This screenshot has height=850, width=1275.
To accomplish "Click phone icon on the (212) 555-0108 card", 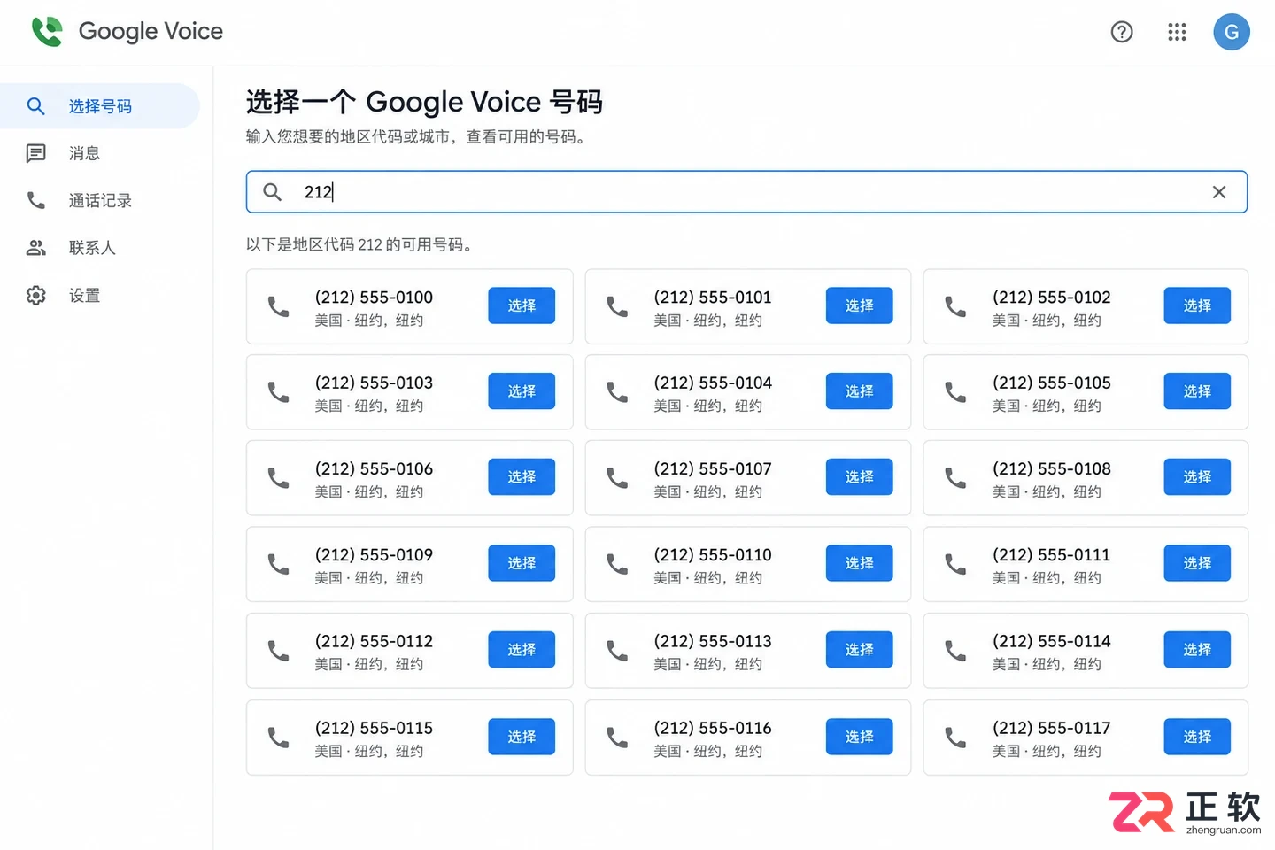I will click(x=955, y=478).
